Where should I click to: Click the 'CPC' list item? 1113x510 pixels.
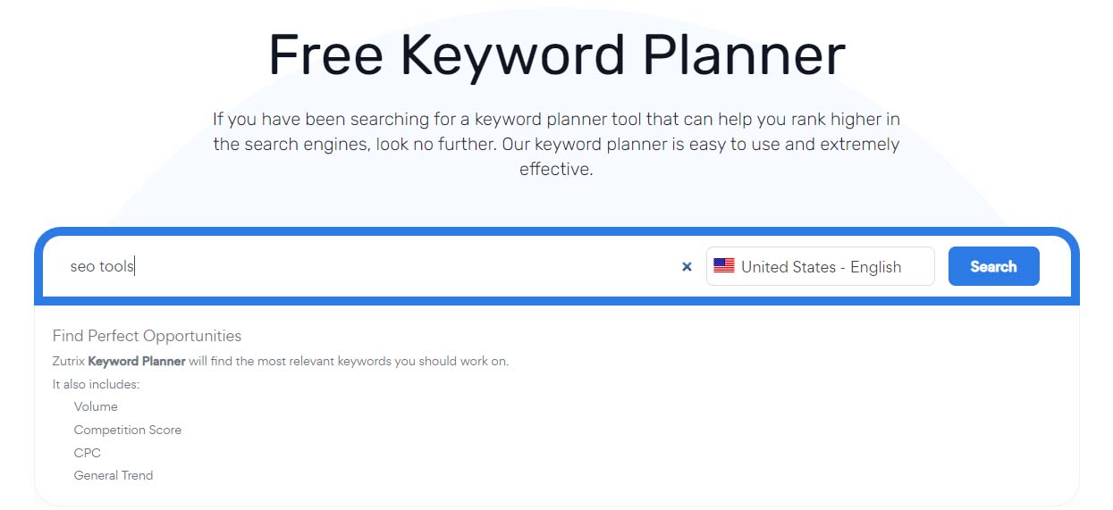click(x=88, y=453)
